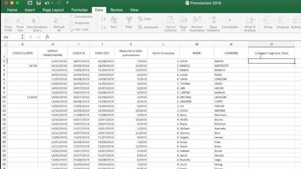Screen dimensions: 301x169
Task: Open the Name Box stepper arrows
Action: (x=23, y=37)
